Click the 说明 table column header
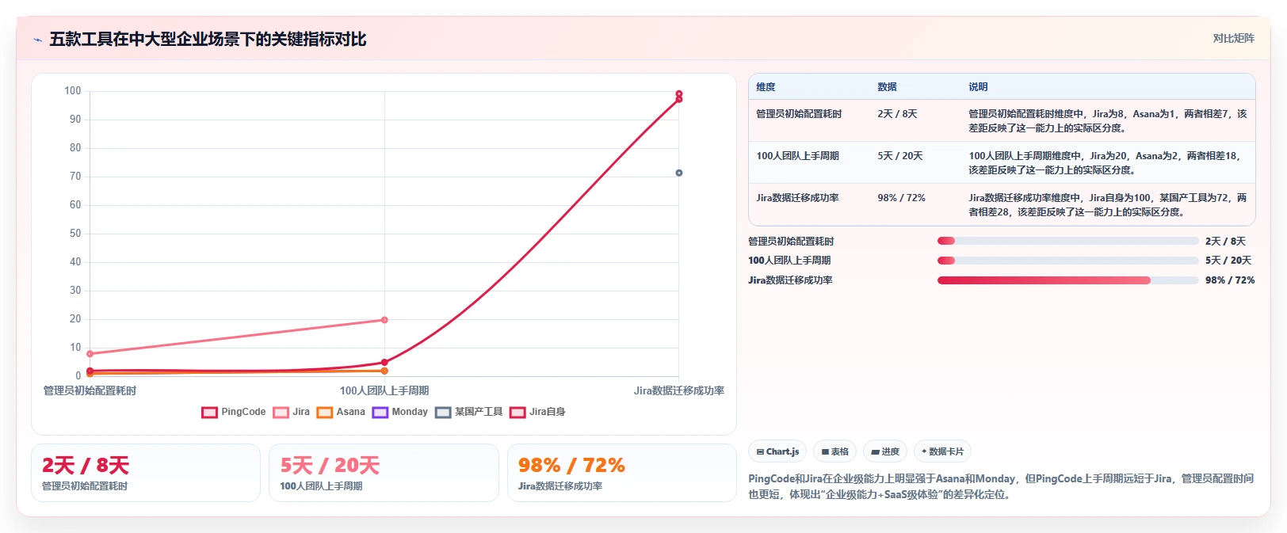This screenshot has height=533, width=1287. [x=978, y=87]
